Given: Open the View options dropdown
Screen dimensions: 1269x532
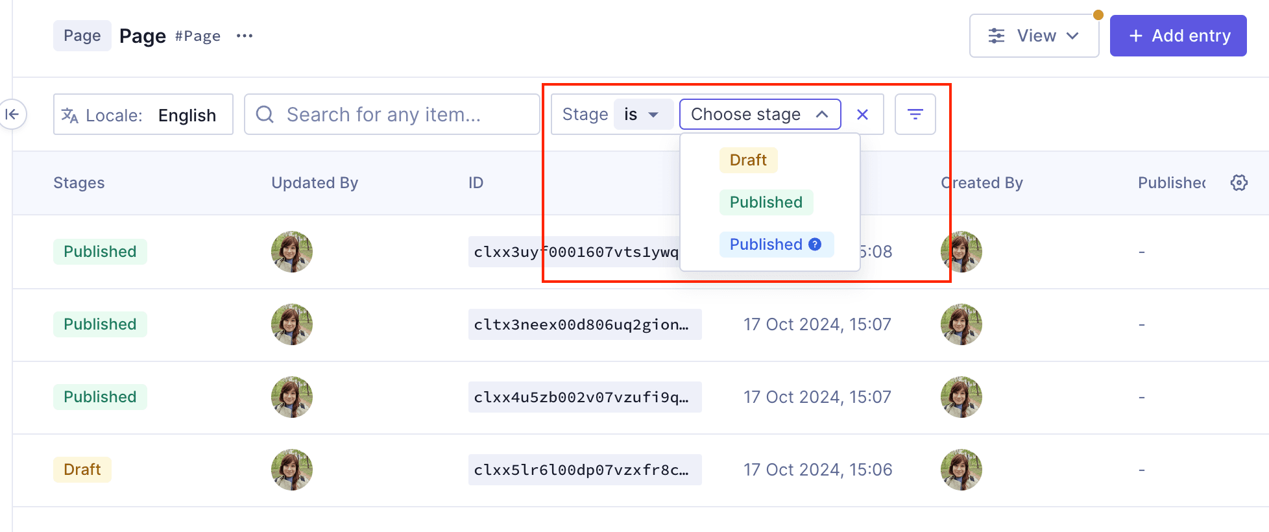Looking at the screenshot, I should 1033,36.
